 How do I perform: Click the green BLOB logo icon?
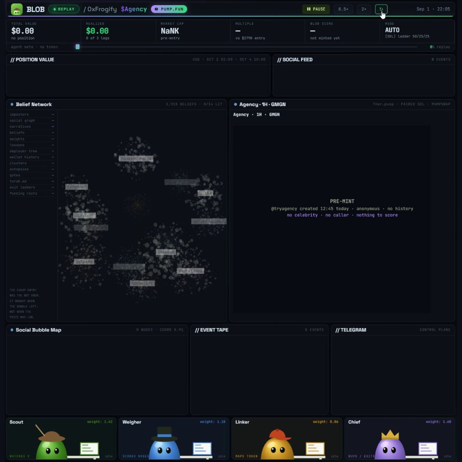pos(17,9)
